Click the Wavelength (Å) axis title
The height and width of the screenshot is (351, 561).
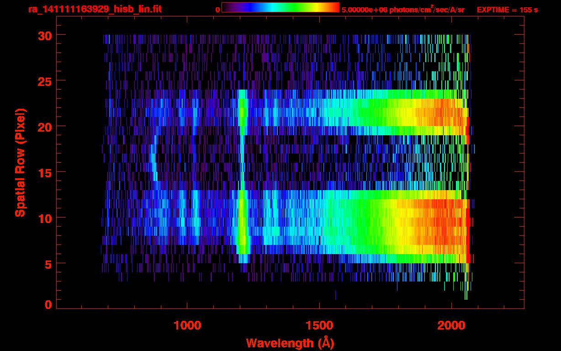click(x=290, y=343)
